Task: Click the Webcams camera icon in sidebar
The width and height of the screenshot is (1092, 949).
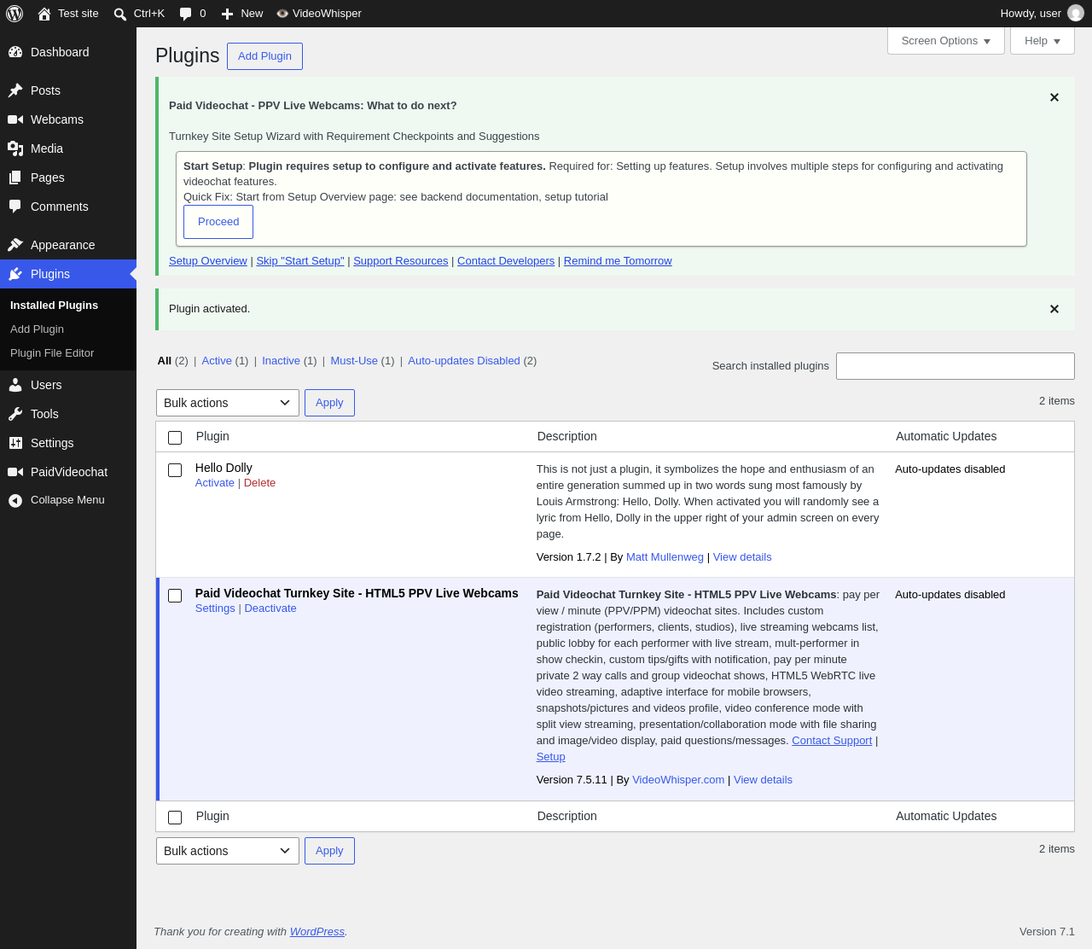Action: pos(15,119)
